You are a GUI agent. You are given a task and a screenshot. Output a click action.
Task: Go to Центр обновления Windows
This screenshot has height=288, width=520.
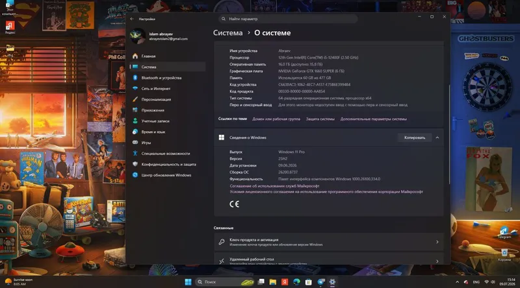point(166,175)
